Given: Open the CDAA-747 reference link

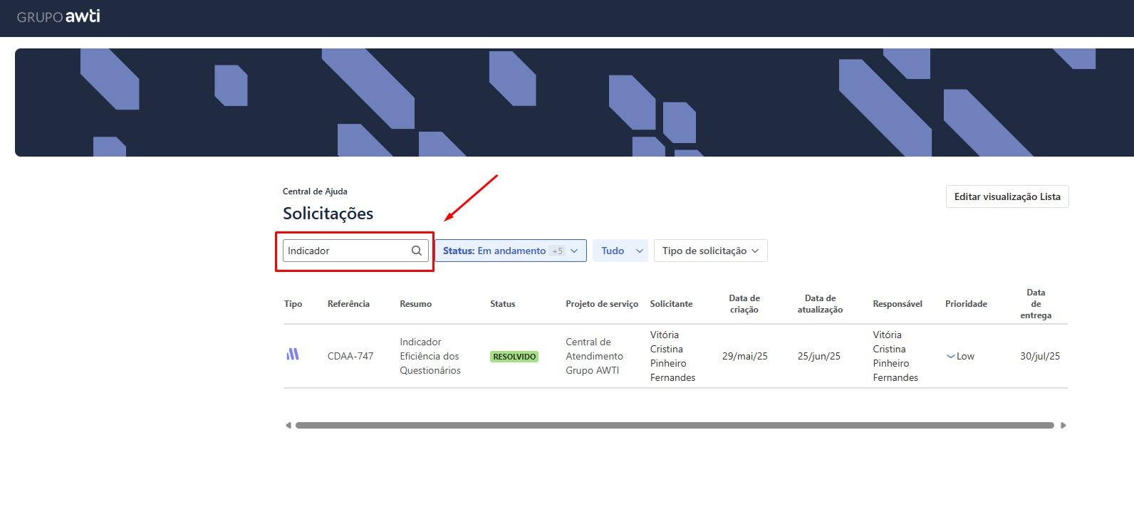Looking at the screenshot, I should click(x=350, y=356).
